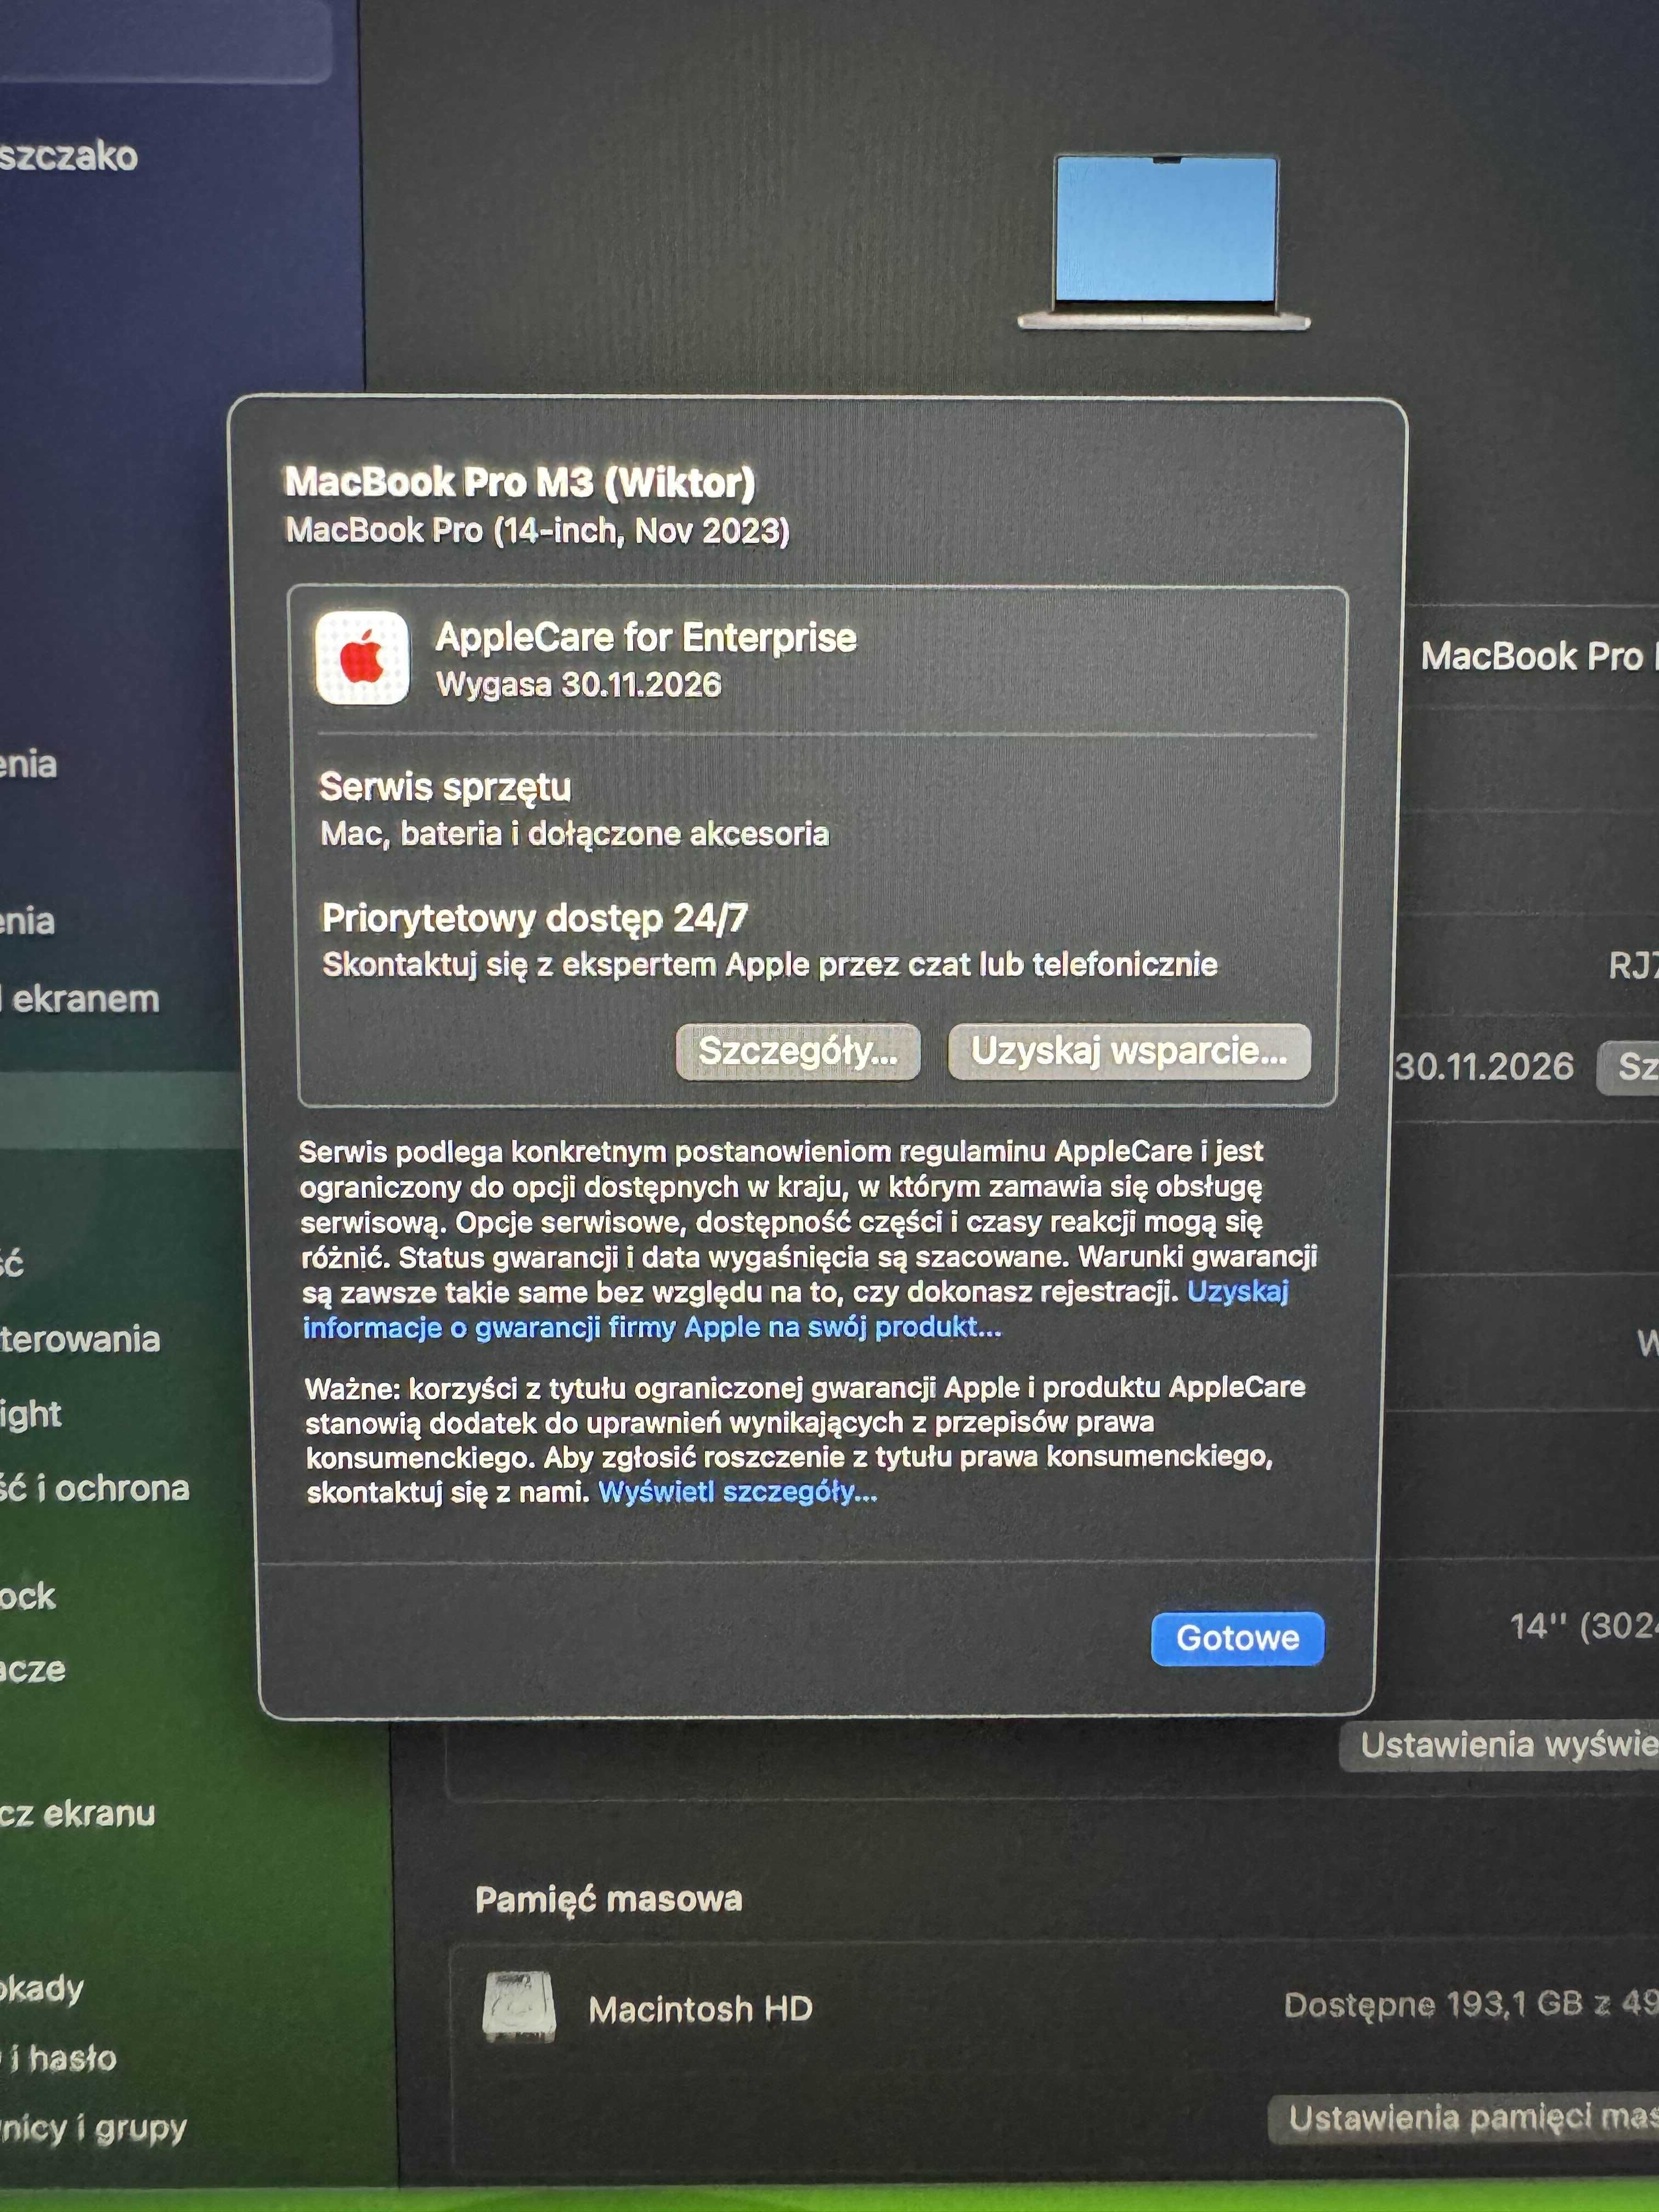Click the Macintosh HD volume name

[701, 2008]
